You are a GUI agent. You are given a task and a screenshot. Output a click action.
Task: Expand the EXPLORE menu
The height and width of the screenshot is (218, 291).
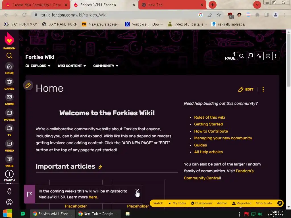pyautogui.click(x=38, y=66)
